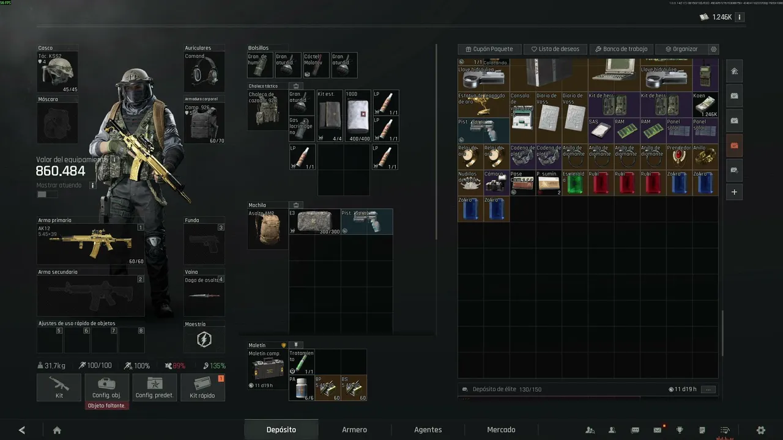This screenshot has width=783, height=440.
Task: Select the E3 item in the backpack
Action: coord(315,222)
